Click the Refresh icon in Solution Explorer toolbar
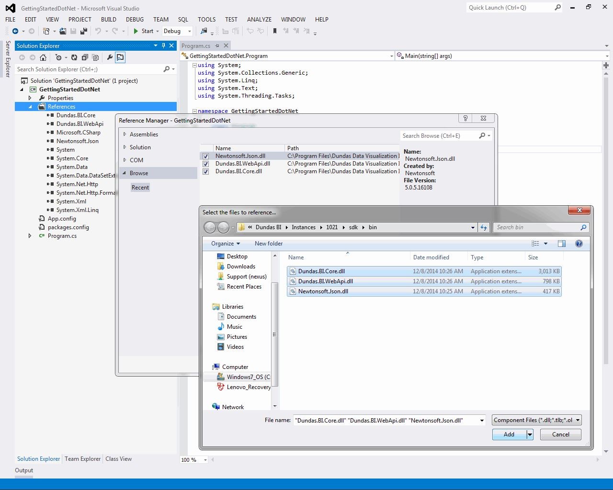This screenshot has height=490, width=613. (x=74, y=57)
